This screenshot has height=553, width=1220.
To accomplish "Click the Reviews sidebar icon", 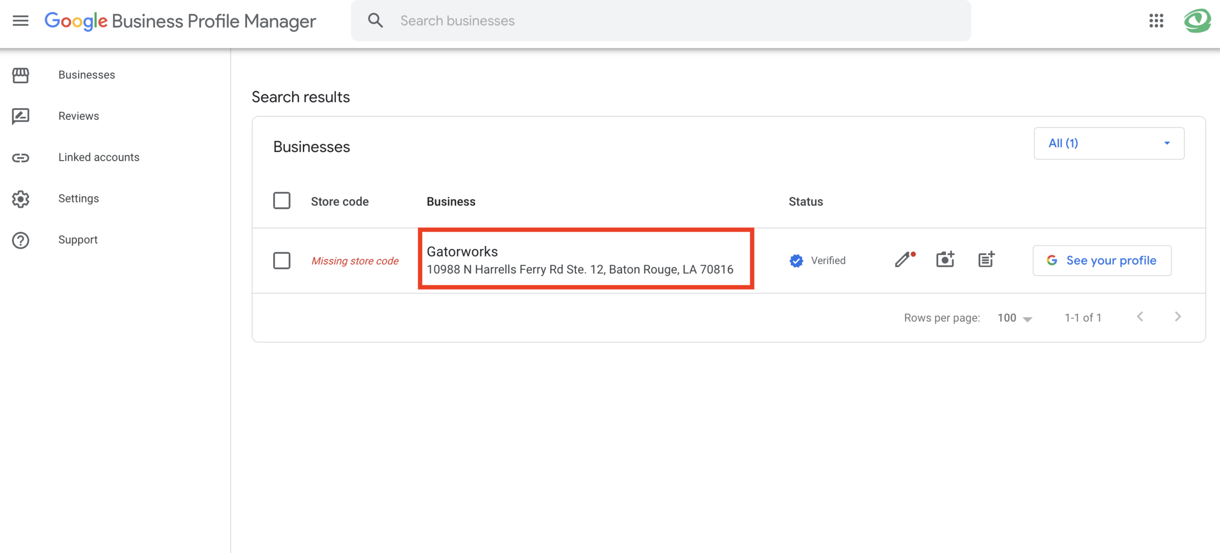I will 21,116.
